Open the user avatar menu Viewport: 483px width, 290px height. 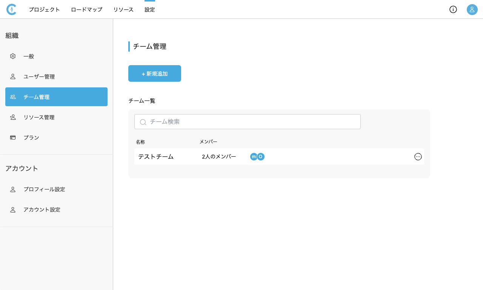point(472,9)
